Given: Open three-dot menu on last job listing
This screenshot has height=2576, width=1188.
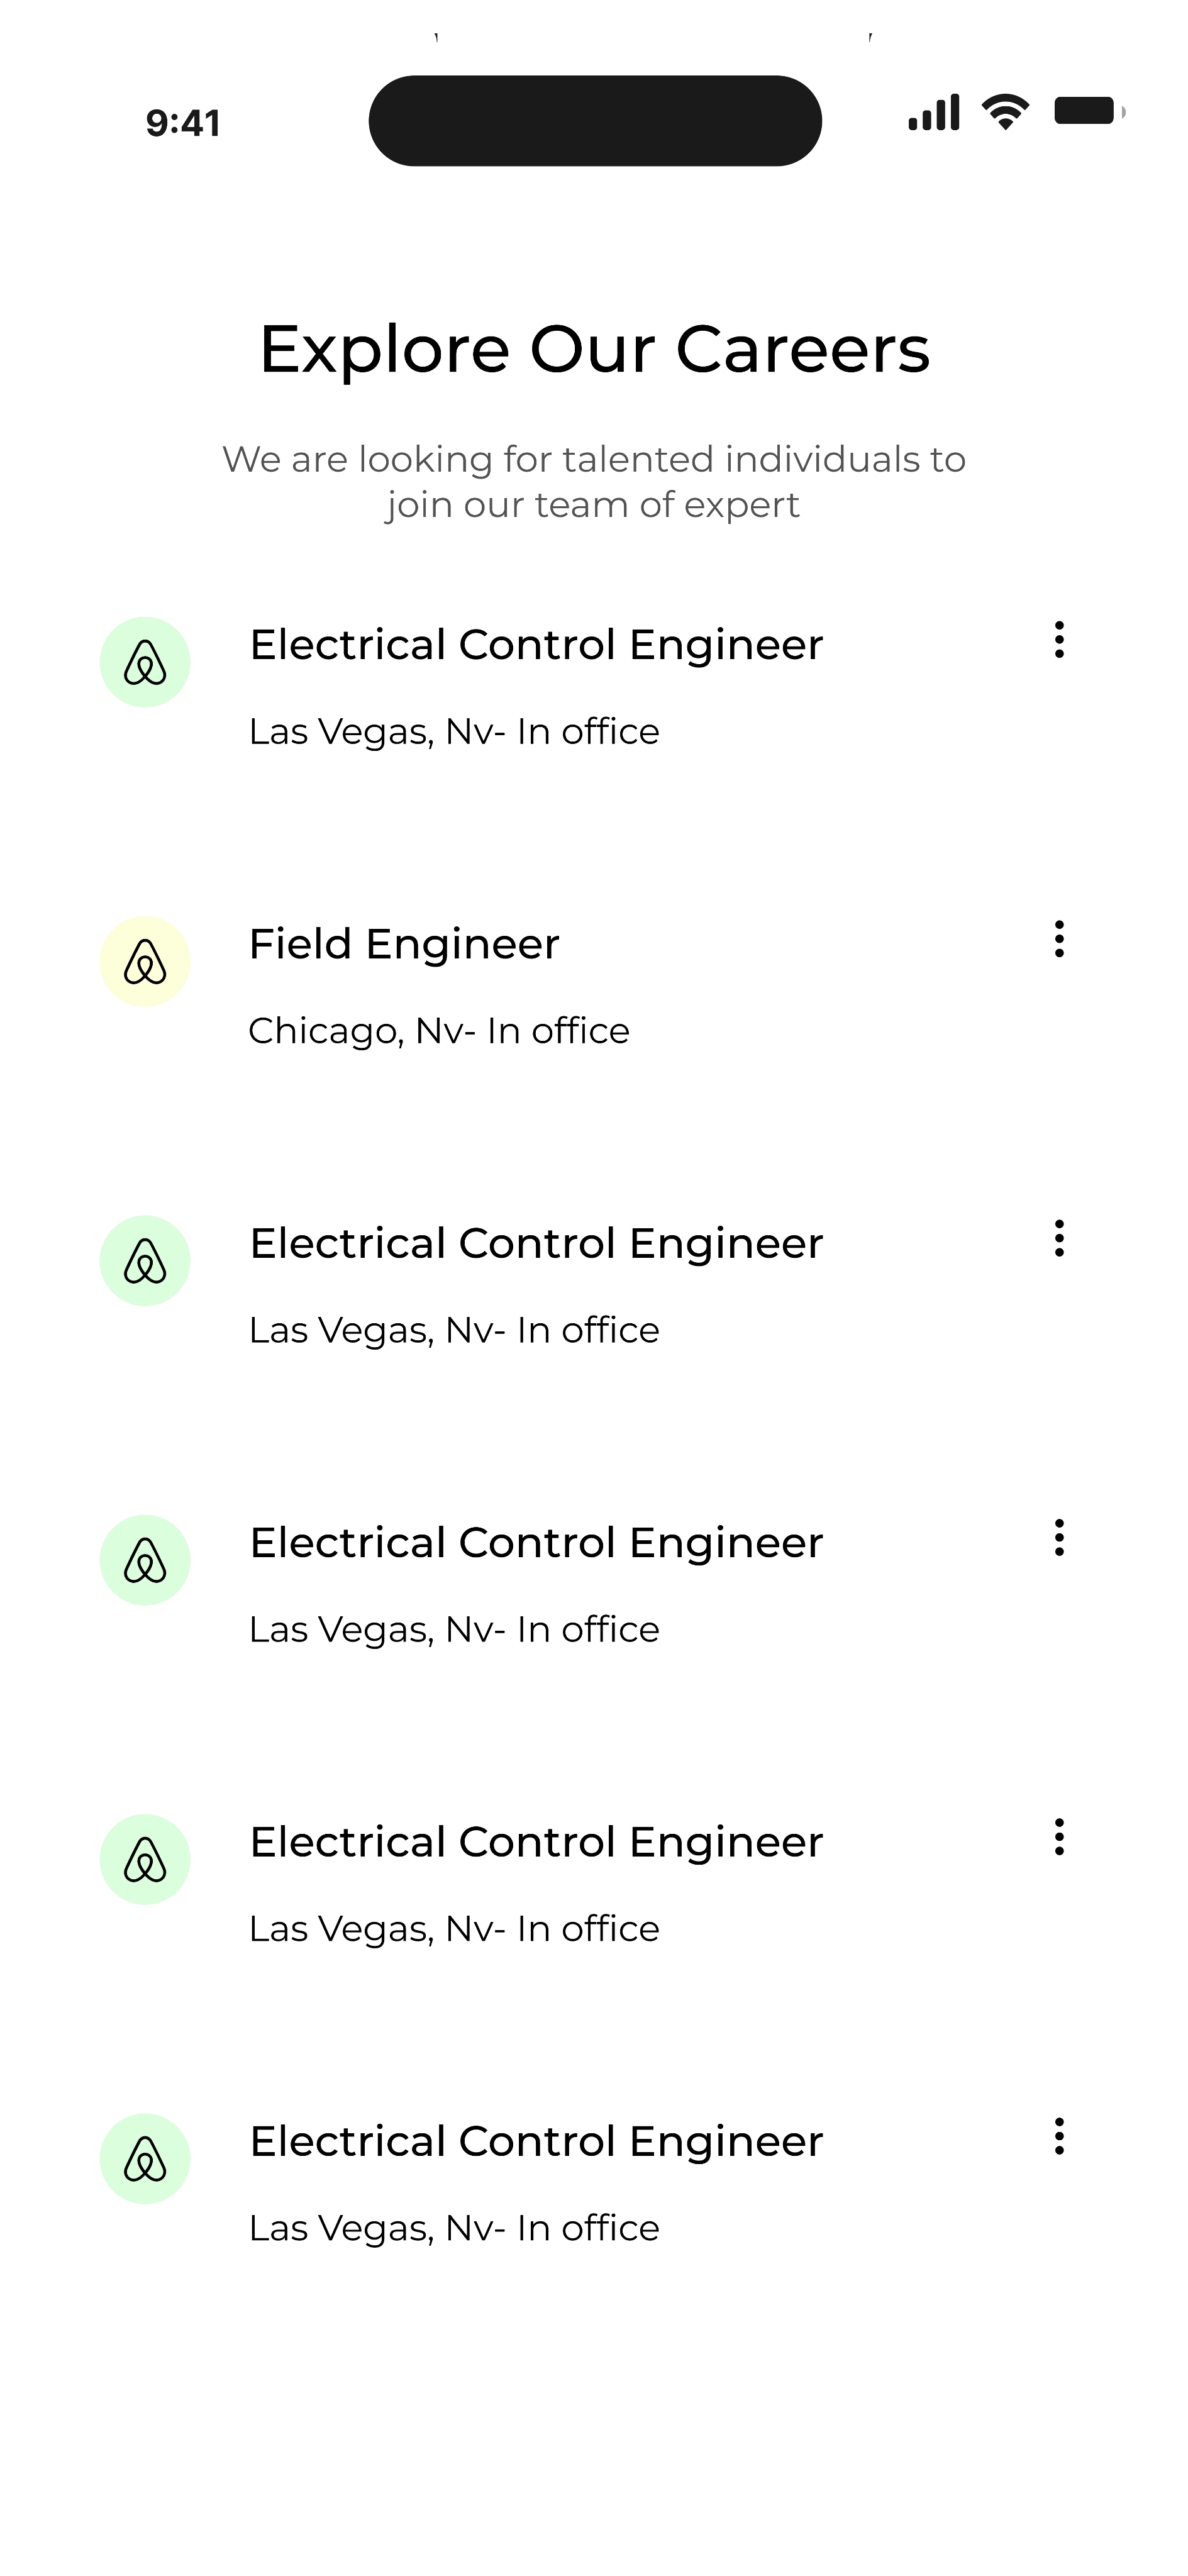Looking at the screenshot, I should 1059,2136.
